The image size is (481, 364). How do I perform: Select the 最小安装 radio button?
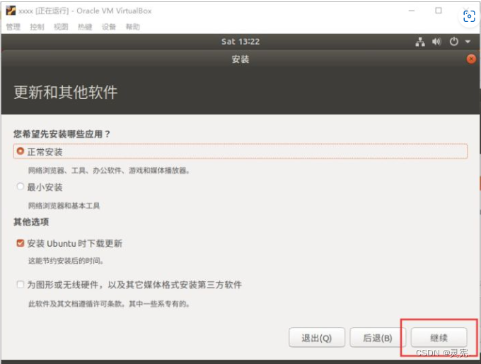point(21,187)
